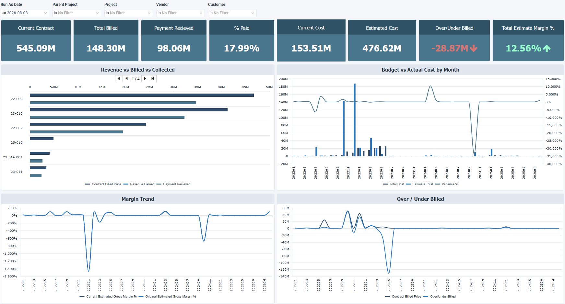Toggle the Revenue Earned legend entry
Image resolution: width=565 pixels, height=304 pixels.
[139, 184]
